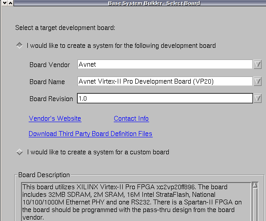This screenshot has width=266, height=221.
Task: Click the Board Name label
Action: tap(47, 82)
